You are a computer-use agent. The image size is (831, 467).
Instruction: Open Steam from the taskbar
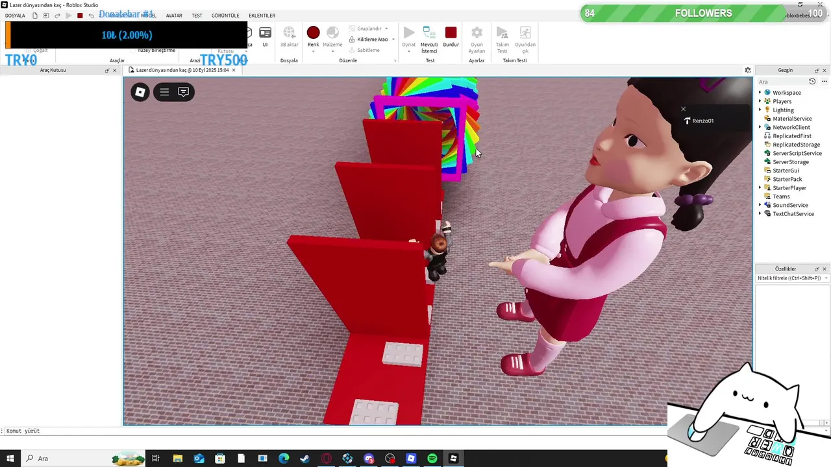click(x=304, y=459)
